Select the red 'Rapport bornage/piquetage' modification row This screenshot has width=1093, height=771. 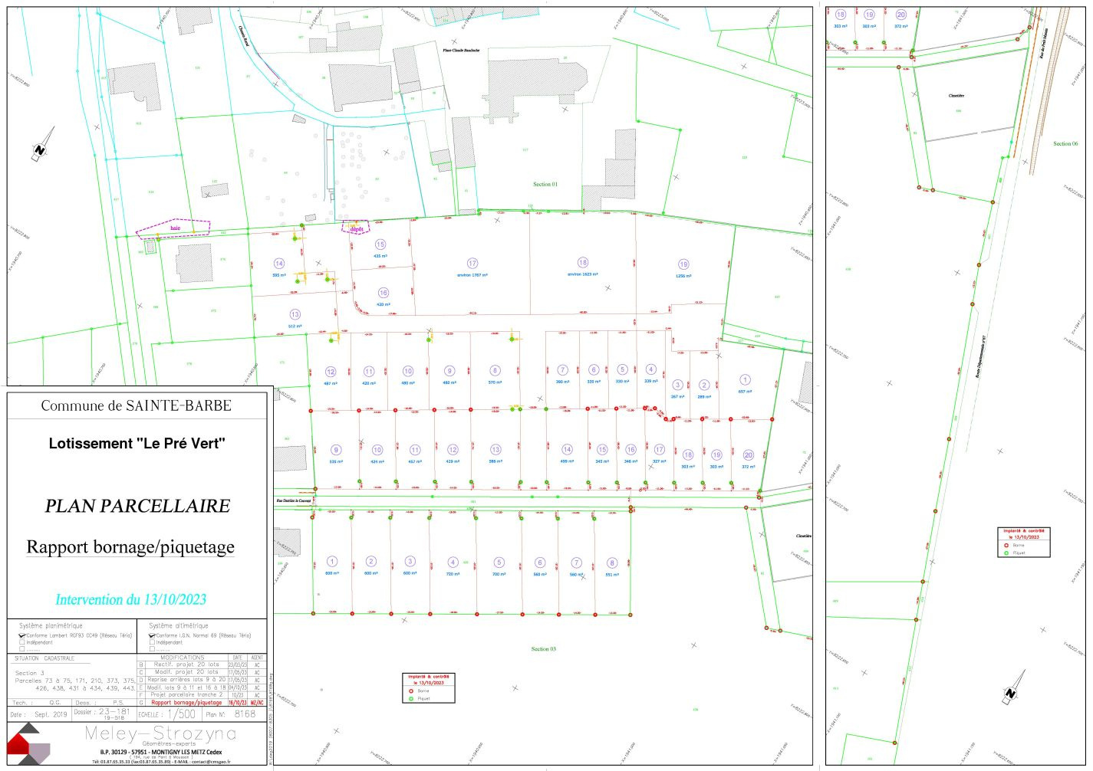(186, 702)
